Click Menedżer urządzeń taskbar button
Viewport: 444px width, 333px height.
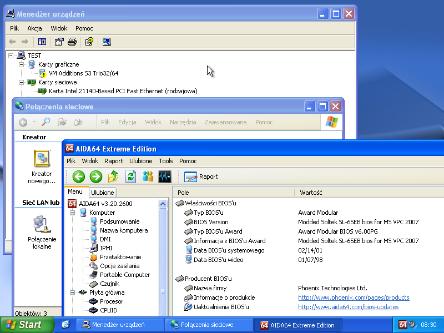[120, 325]
